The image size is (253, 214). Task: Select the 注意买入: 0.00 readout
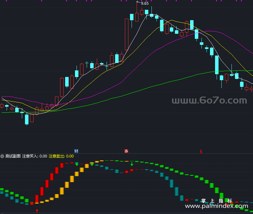point(34,156)
